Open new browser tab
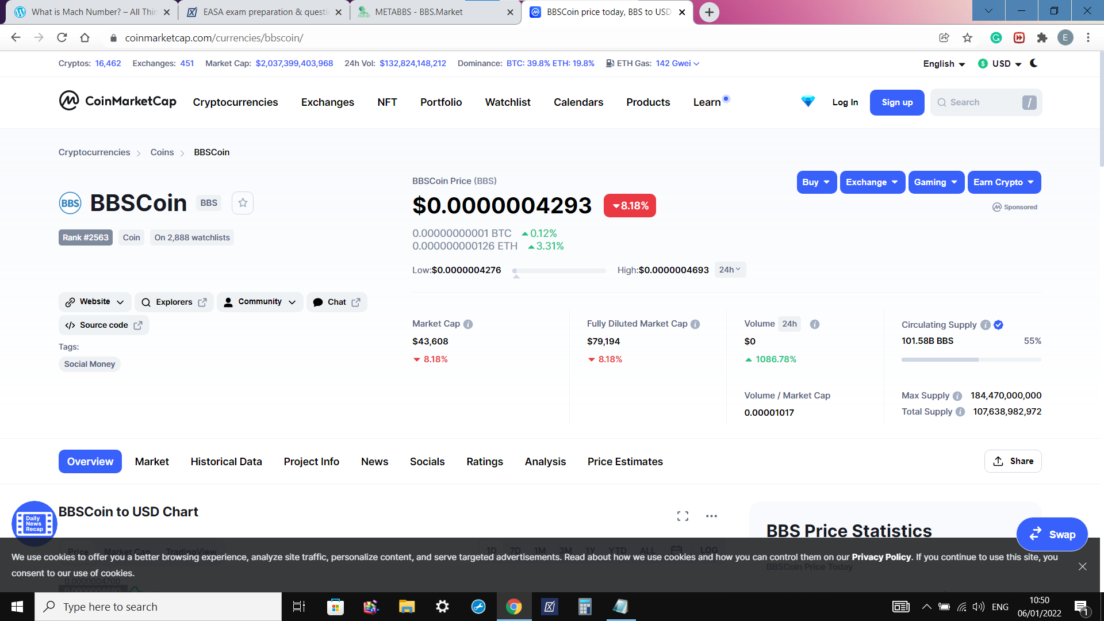This screenshot has width=1104, height=621. pos(710,12)
